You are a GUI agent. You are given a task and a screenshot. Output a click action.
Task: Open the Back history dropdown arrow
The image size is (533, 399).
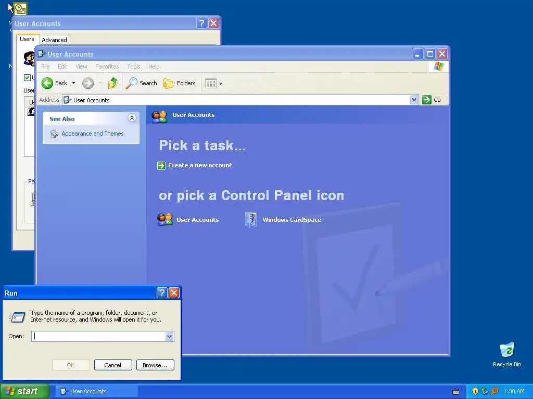pos(73,83)
